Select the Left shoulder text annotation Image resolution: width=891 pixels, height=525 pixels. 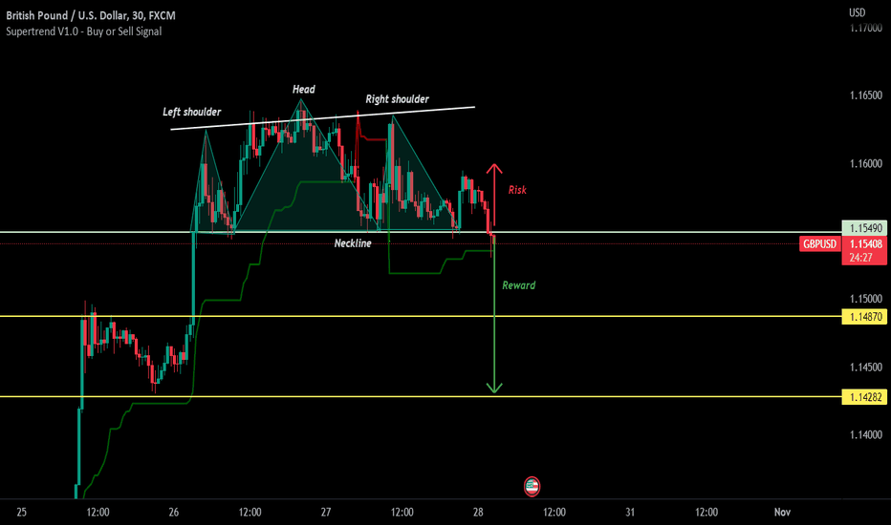[191, 112]
